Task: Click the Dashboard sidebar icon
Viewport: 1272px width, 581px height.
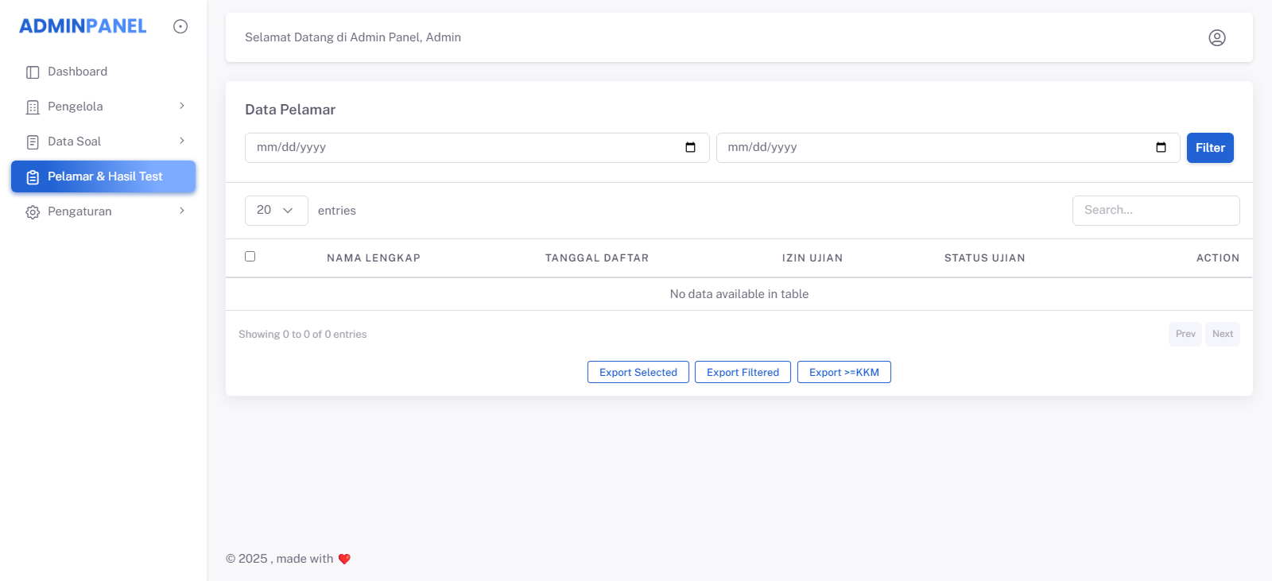Action: [x=33, y=72]
